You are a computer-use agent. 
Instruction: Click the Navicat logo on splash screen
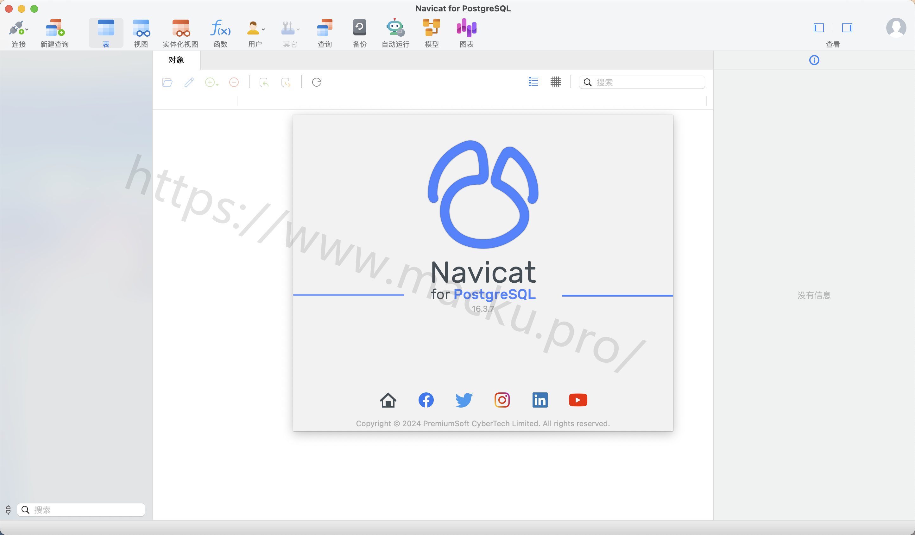(483, 194)
